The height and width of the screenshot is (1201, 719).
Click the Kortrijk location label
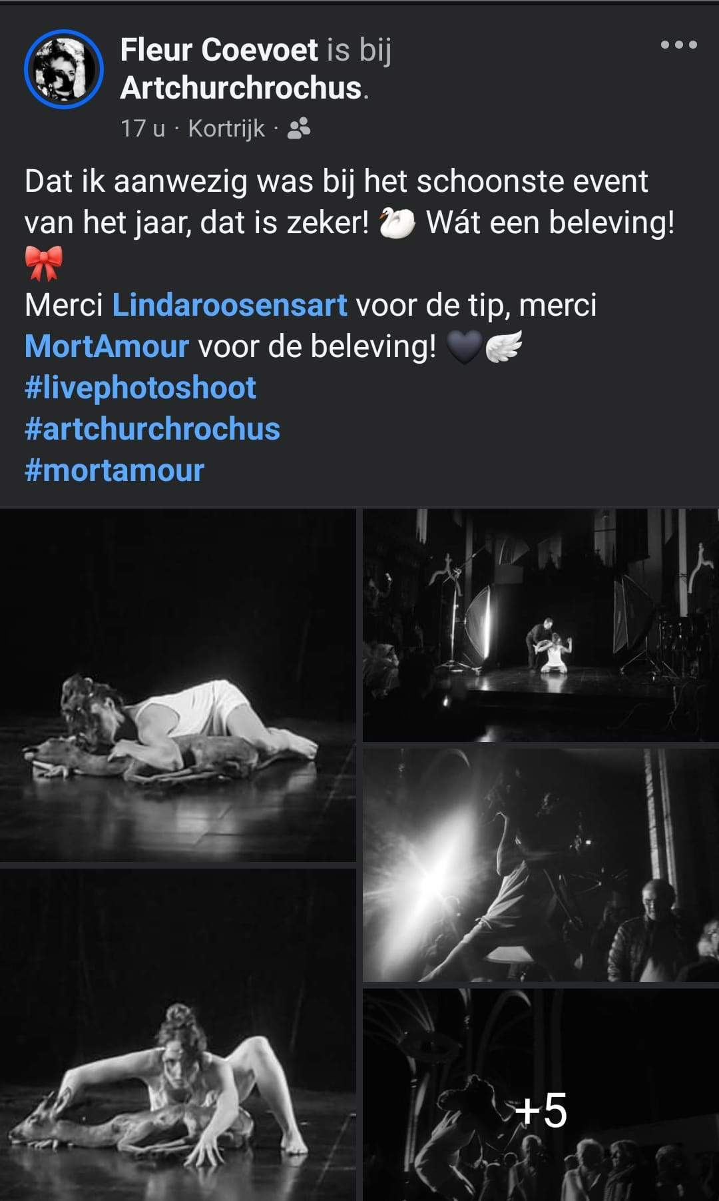226,129
